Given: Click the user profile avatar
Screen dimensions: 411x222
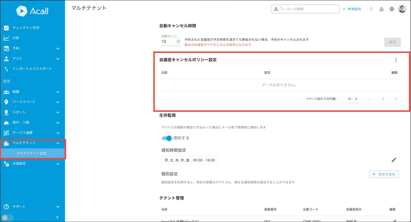Looking at the screenshot, I should [402, 9].
